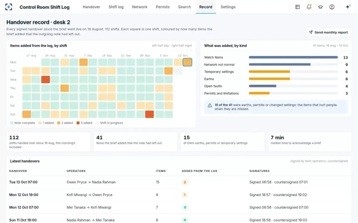Select the Permits tab
Viewport: 358px width, 223px height.
click(x=163, y=7)
